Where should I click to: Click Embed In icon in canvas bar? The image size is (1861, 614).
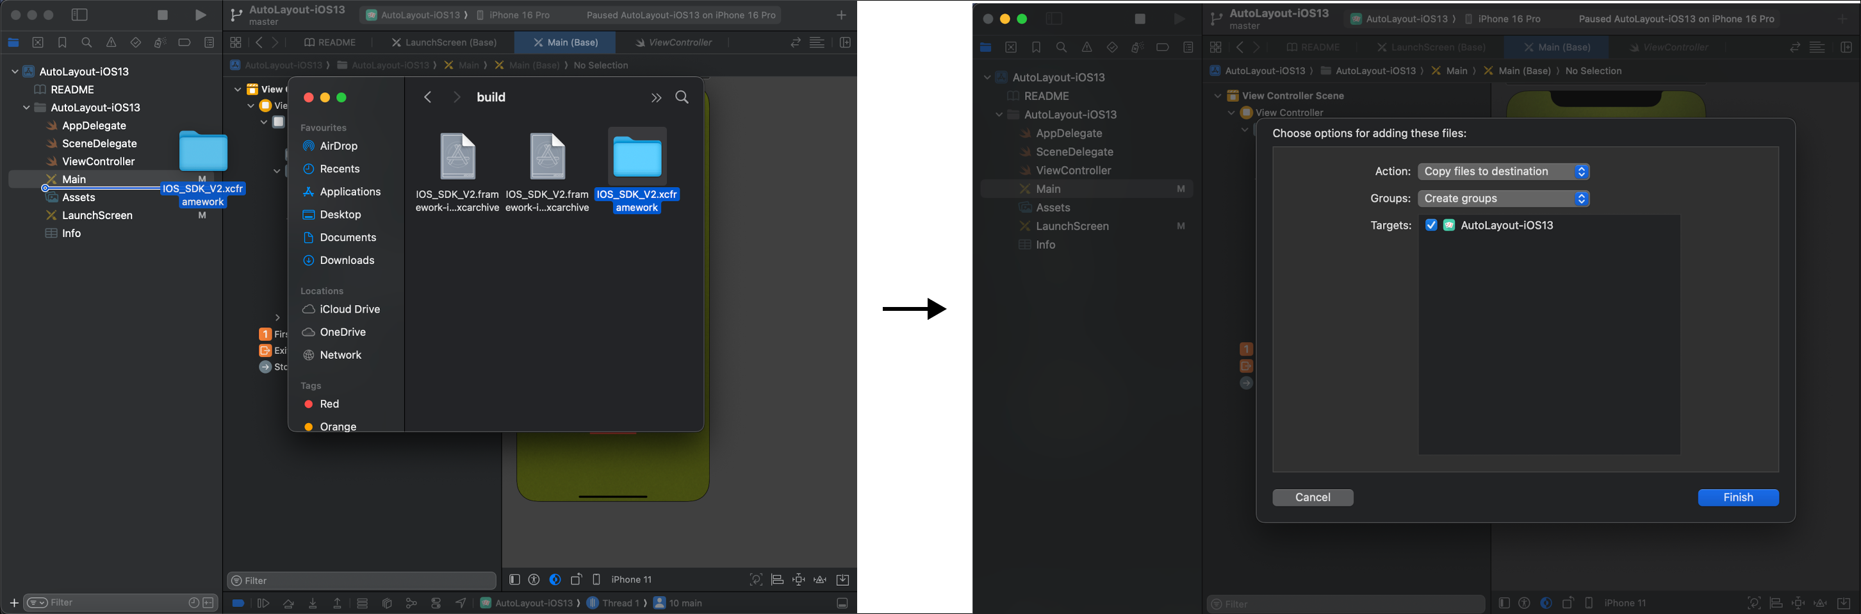[x=842, y=579]
